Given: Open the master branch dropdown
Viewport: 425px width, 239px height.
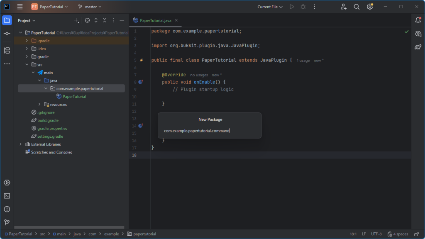Looking at the screenshot, I should (90, 7).
